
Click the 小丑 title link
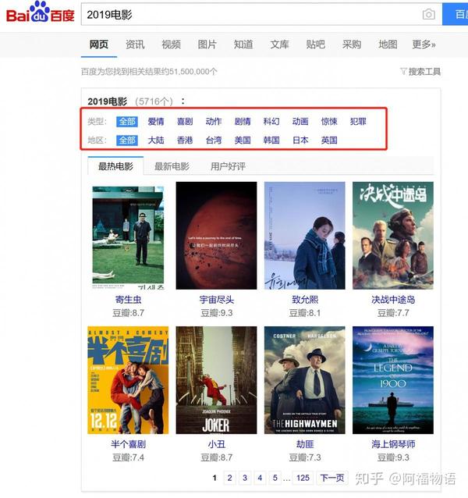click(x=217, y=444)
